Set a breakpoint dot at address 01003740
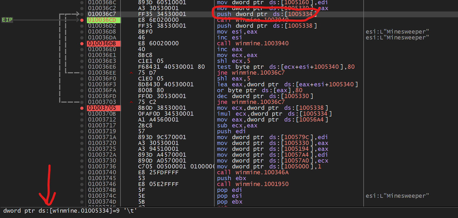This screenshot has width=458, height=218. [82, 172]
